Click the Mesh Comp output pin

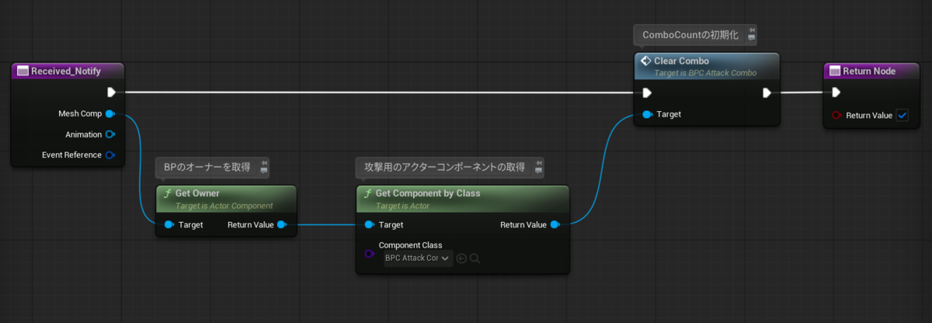click(110, 114)
